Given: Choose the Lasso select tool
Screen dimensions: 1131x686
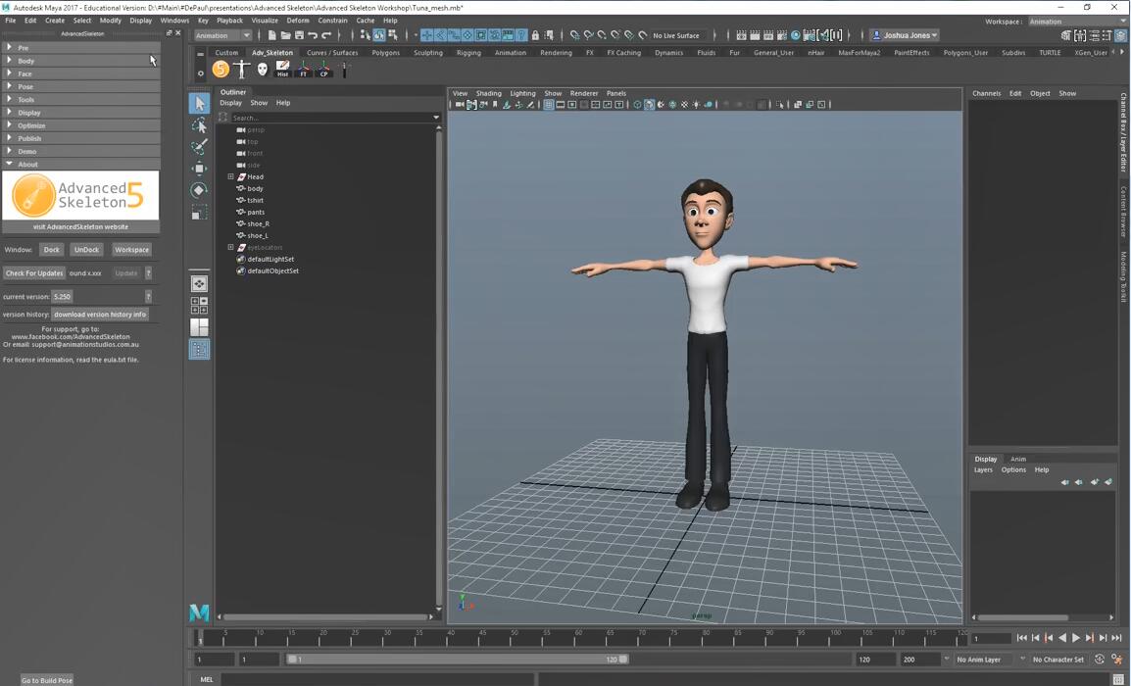Looking at the screenshot, I should pyautogui.click(x=199, y=125).
